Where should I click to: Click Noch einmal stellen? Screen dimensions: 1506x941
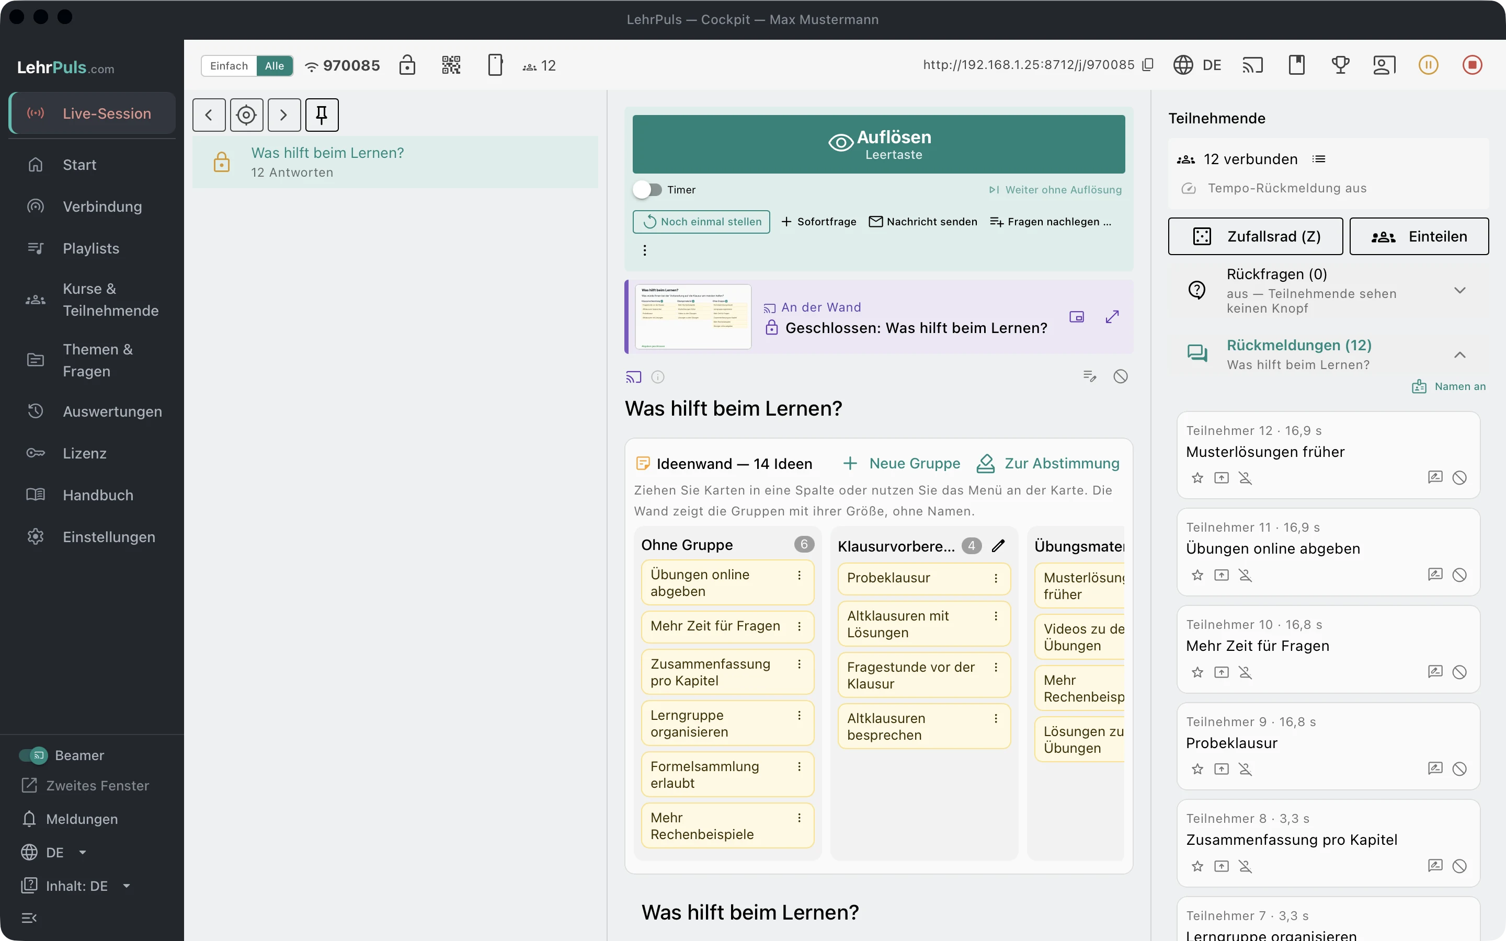click(x=701, y=222)
